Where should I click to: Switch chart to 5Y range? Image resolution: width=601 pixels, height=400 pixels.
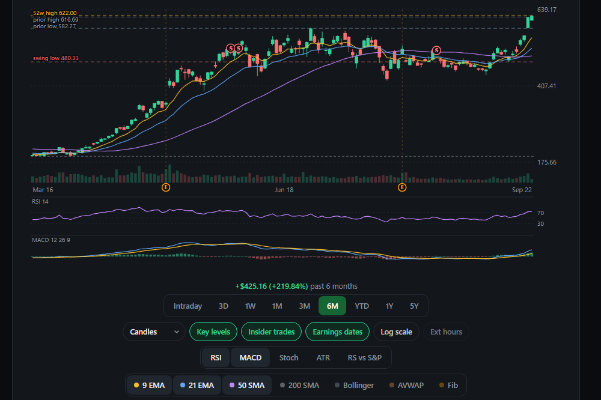pyautogui.click(x=414, y=306)
